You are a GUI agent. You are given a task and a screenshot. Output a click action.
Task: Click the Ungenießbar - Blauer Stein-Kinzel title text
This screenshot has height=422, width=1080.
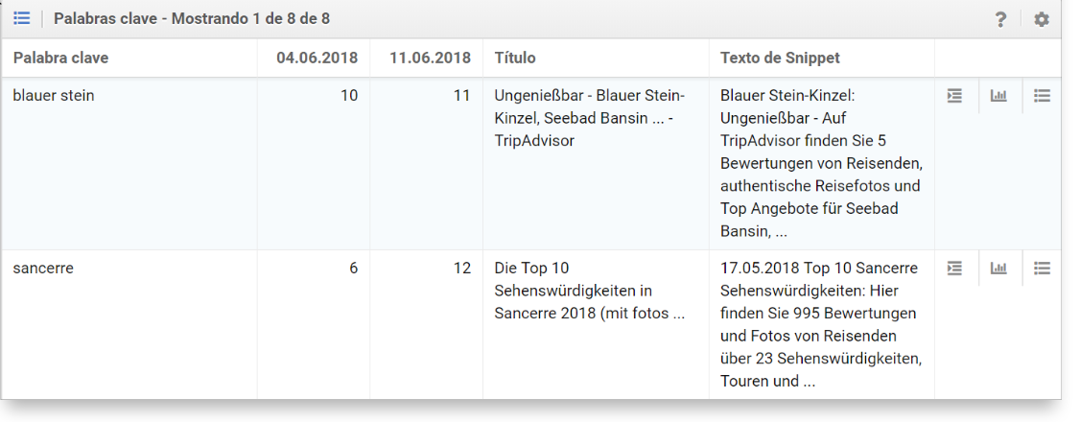pos(589,118)
